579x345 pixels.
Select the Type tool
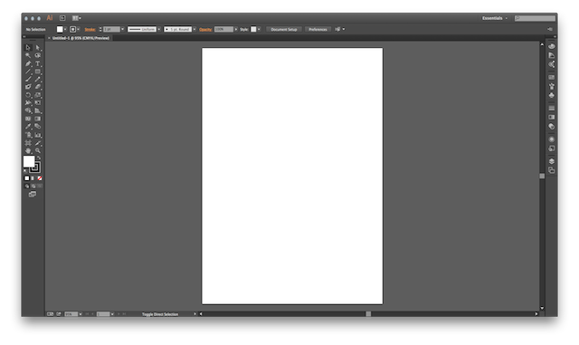[38, 63]
